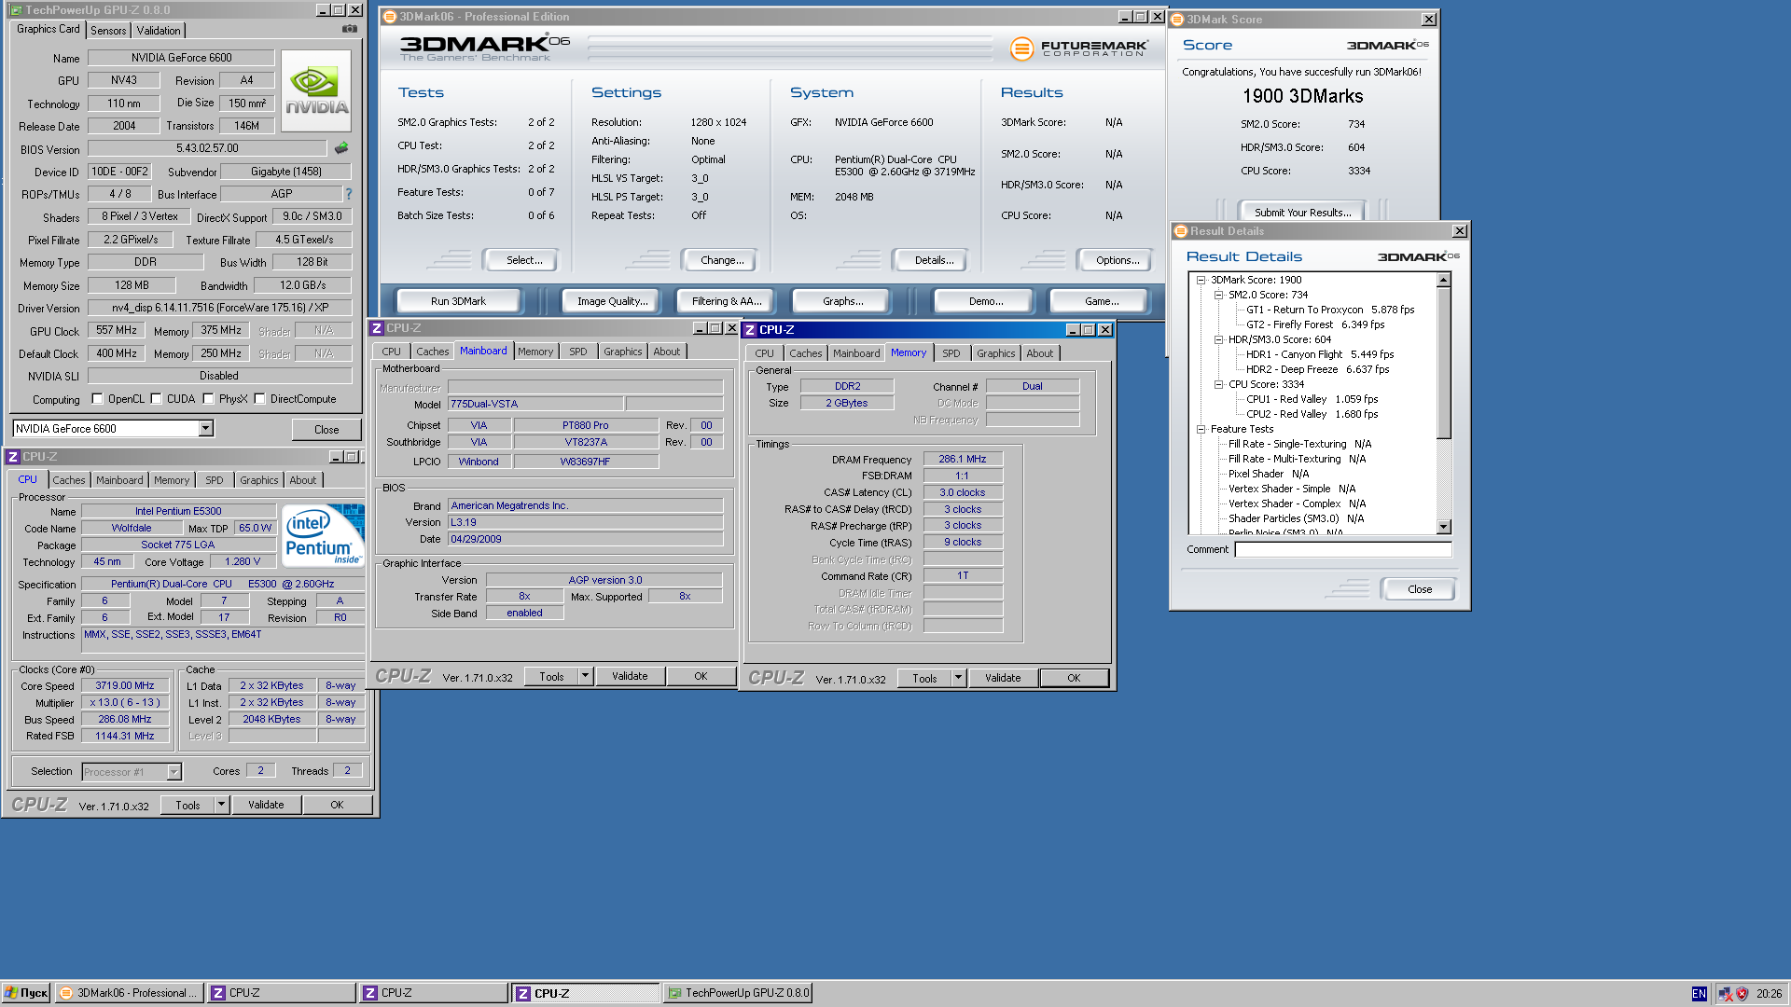Image resolution: width=1791 pixels, height=1007 pixels.
Task: Click the TechPowerUp GPU-Z taskbar button
Action: (x=738, y=993)
